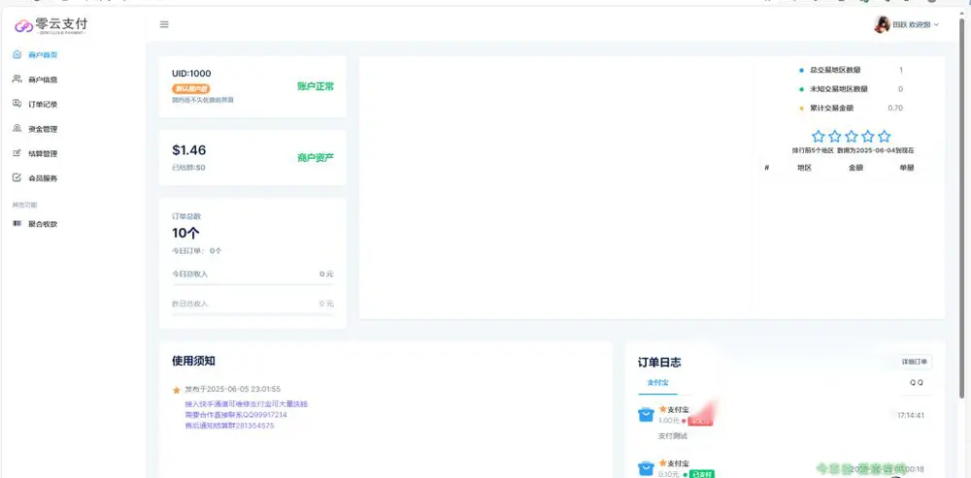Click the 商户资产 green label
The width and height of the screenshot is (971, 478).
[x=316, y=158]
